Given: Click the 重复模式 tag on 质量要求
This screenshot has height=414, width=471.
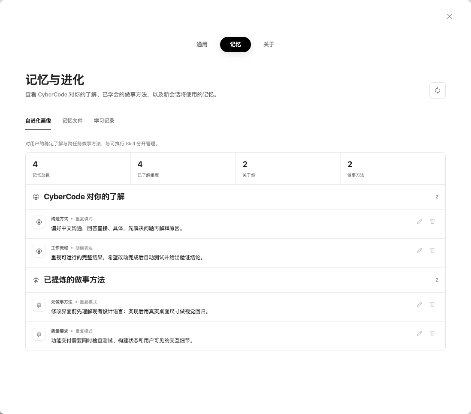Looking at the screenshot, I should click(84, 331).
